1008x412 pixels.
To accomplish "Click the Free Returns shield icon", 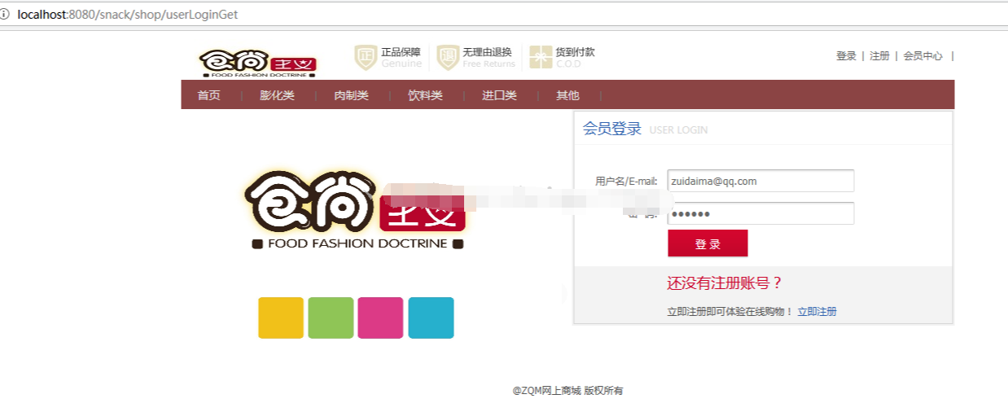I will pos(448,58).
